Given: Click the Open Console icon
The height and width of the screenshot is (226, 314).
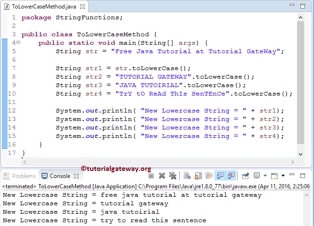Looking at the screenshot, I should point(274,176).
